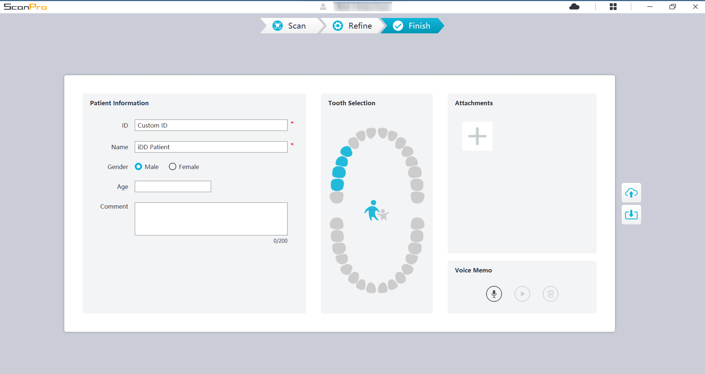Select the top center upper front tooth

(371, 133)
